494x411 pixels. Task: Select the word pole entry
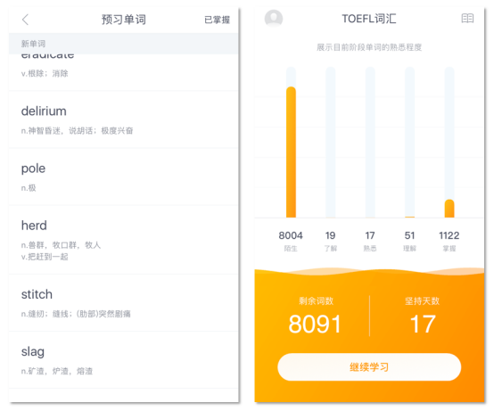123,177
